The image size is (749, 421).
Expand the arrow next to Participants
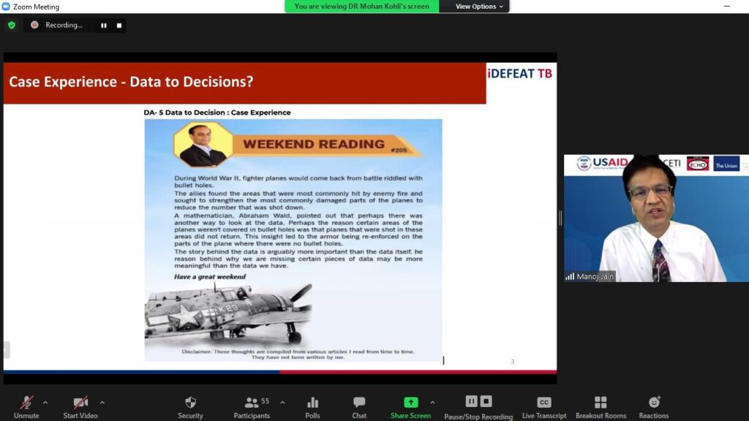coord(282,402)
